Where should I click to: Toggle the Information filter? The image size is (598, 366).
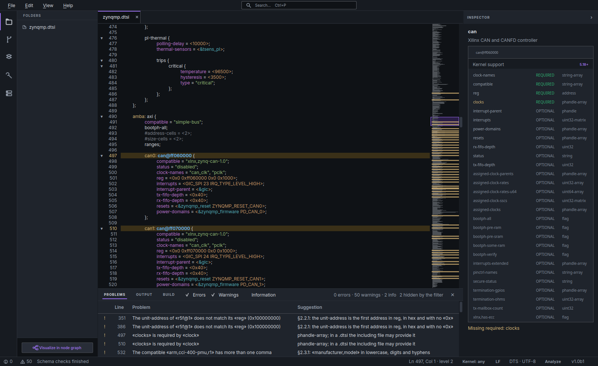263,295
